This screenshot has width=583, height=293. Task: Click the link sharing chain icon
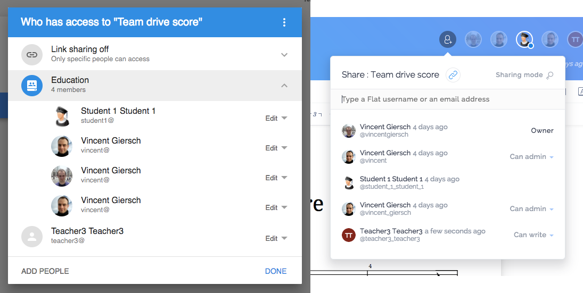[32, 55]
